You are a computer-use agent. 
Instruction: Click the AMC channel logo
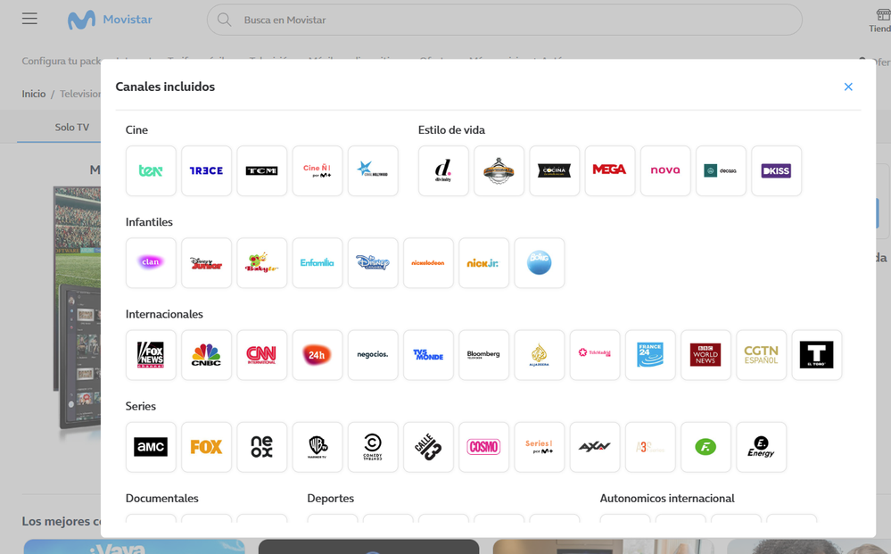(151, 447)
